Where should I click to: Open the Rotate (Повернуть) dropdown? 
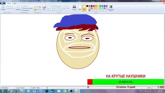(x=26, y=10)
